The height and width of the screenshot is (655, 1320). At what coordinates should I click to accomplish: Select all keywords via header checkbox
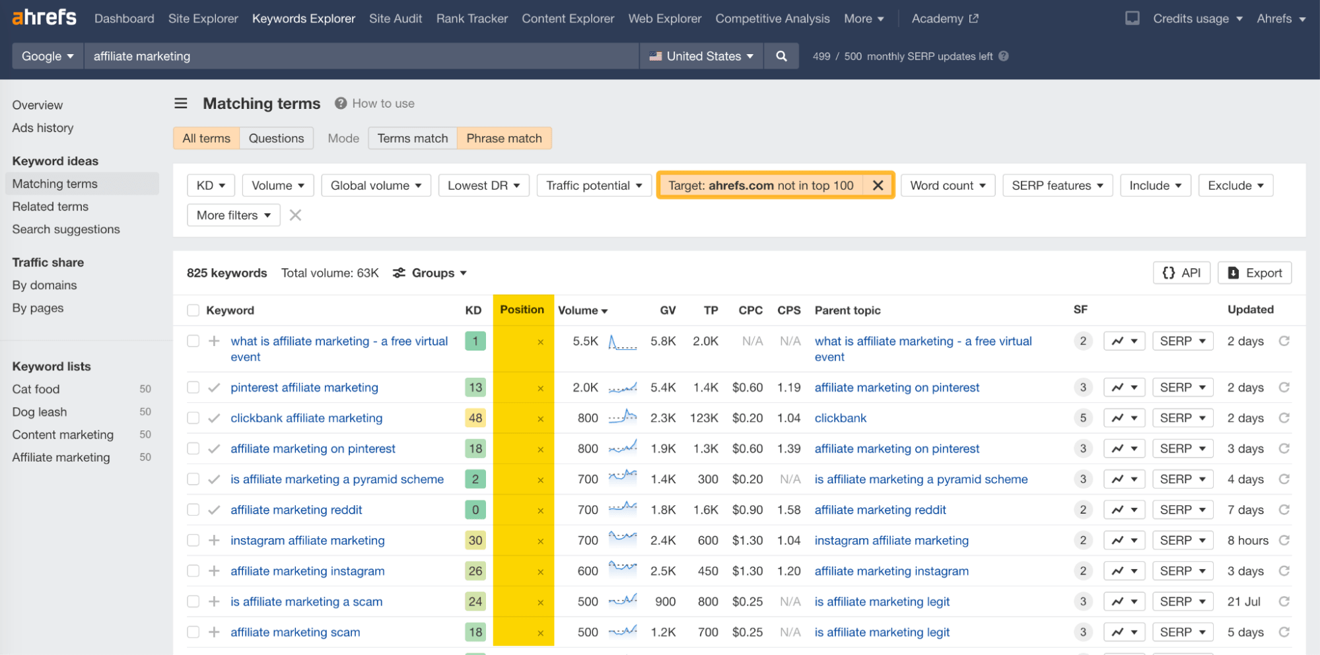click(193, 310)
